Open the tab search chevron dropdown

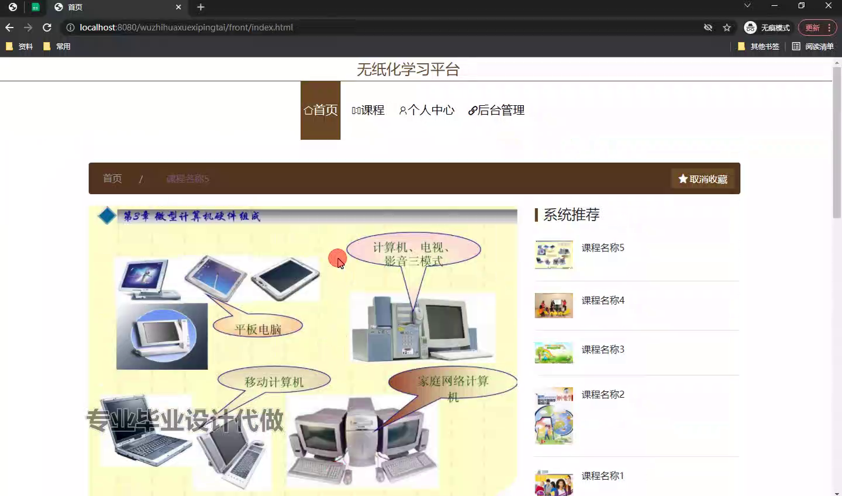(747, 5)
